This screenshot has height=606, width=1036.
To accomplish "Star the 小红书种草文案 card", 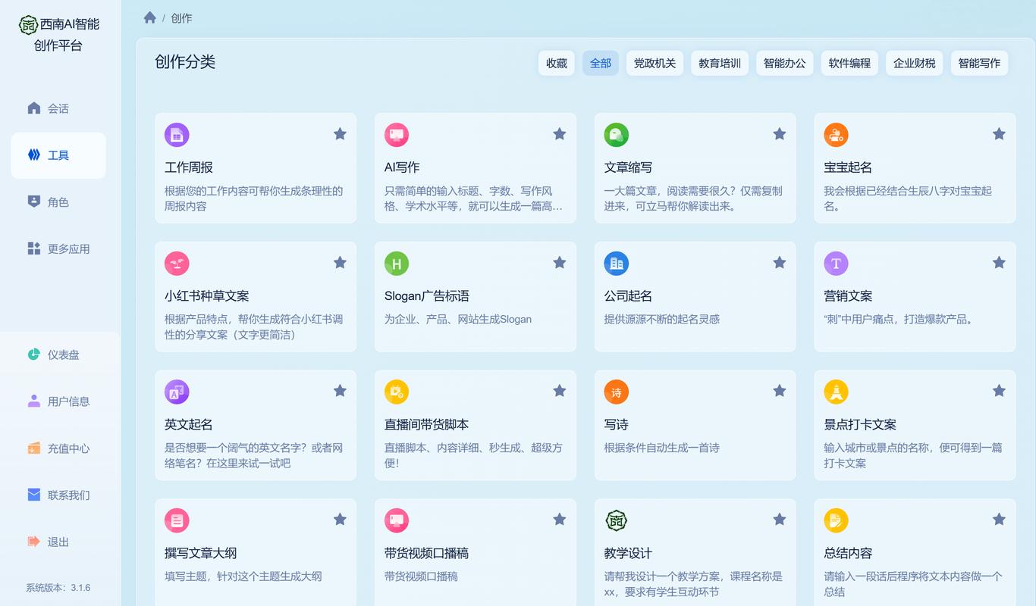I will [340, 263].
